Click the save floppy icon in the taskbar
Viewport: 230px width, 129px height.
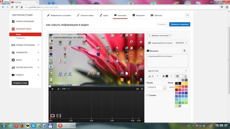[x=50, y=126]
